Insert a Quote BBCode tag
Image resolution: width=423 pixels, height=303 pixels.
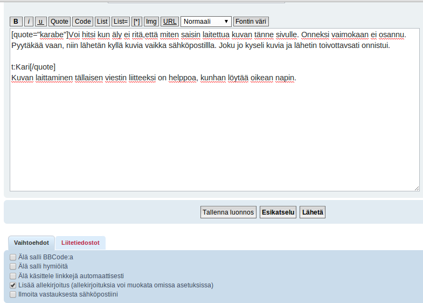click(x=59, y=22)
